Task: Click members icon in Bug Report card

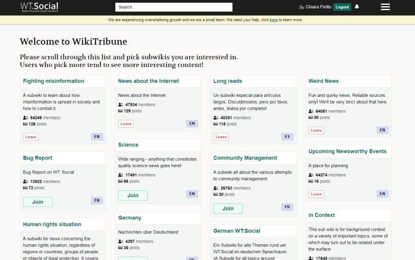Action: [x=25, y=181]
